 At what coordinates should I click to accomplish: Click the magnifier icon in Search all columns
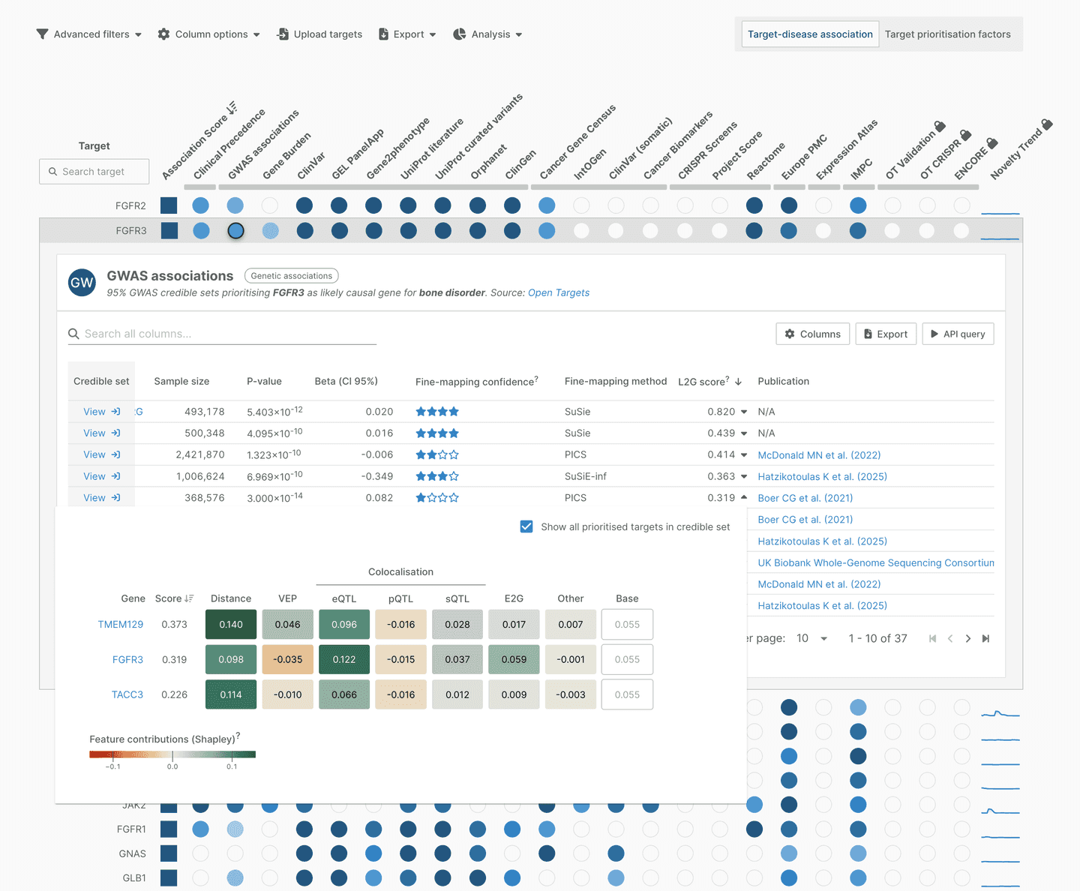tap(73, 334)
